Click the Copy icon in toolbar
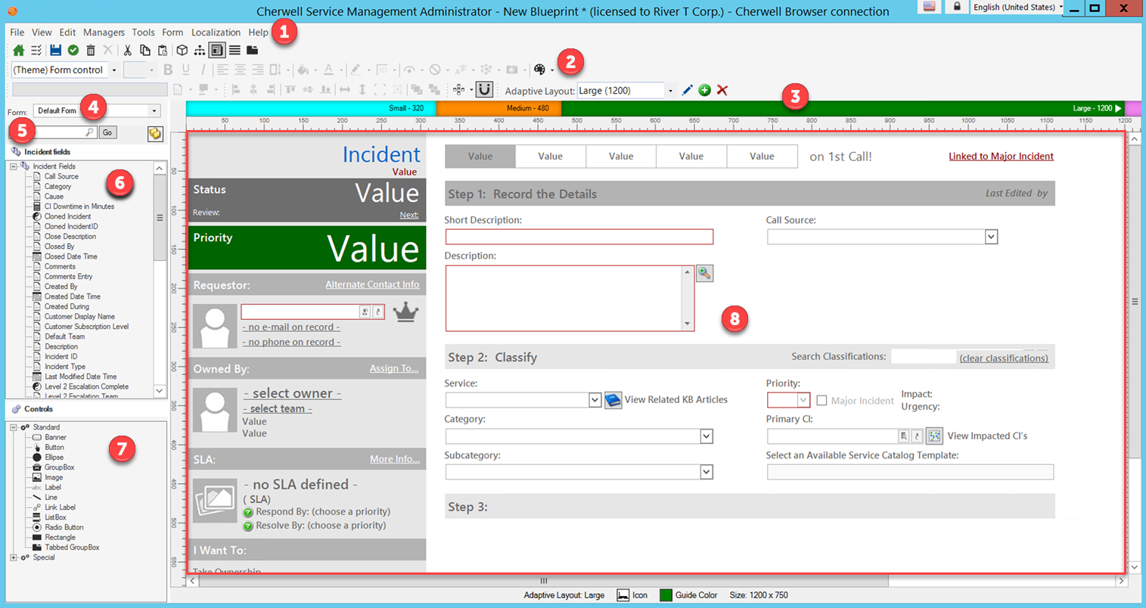Viewport: 1146px width, 608px height. [x=144, y=51]
